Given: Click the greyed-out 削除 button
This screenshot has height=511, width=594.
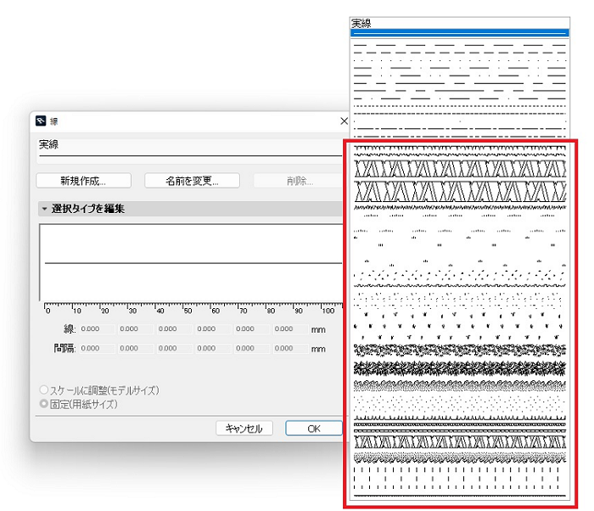Looking at the screenshot, I should (x=299, y=181).
